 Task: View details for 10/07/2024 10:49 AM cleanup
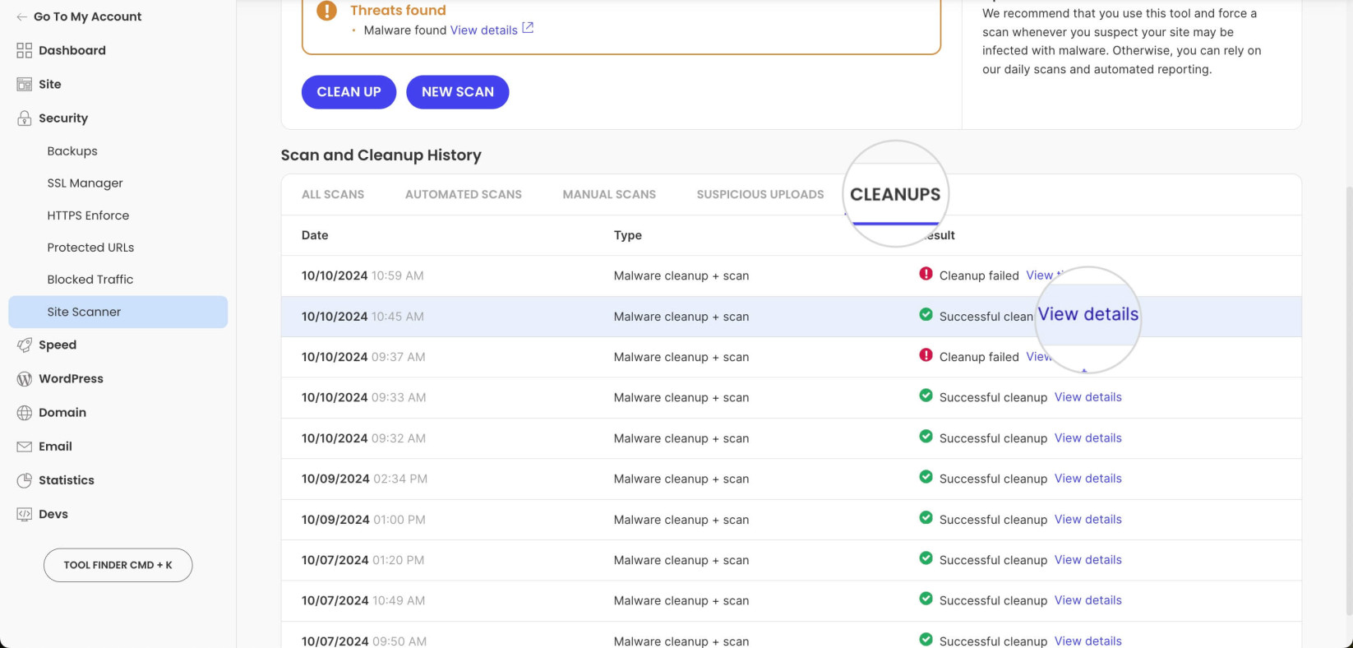pyautogui.click(x=1088, y=600)
